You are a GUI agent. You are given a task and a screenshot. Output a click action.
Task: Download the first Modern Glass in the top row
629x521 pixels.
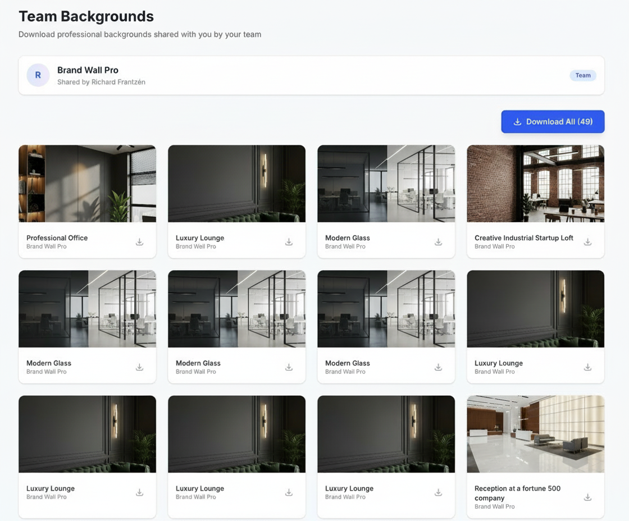438,242
